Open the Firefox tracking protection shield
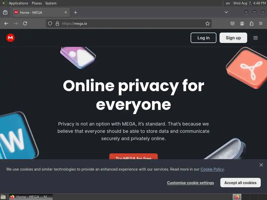This screenshot has width=267, height=200. pyautogui.click(x=50, y=23)
